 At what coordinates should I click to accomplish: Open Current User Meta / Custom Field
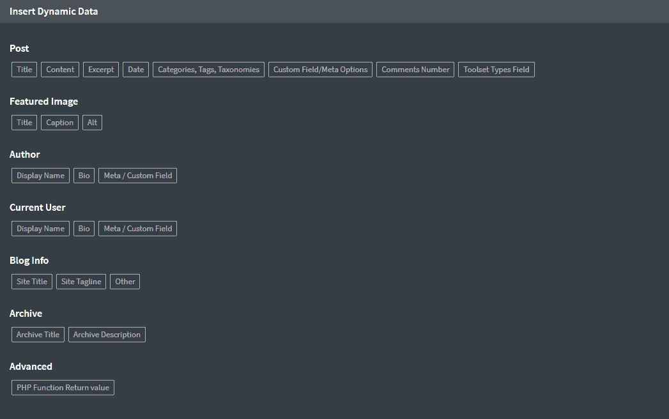pos(137,228)
